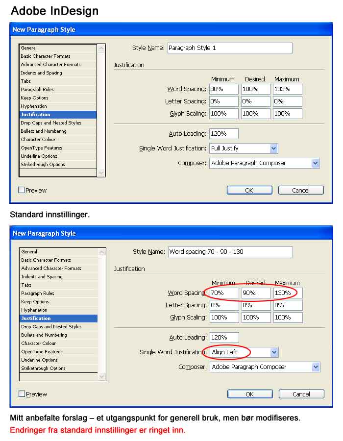Select Justification in top dialog list
This screenshot has height=441, width=343.
(58, 115)
